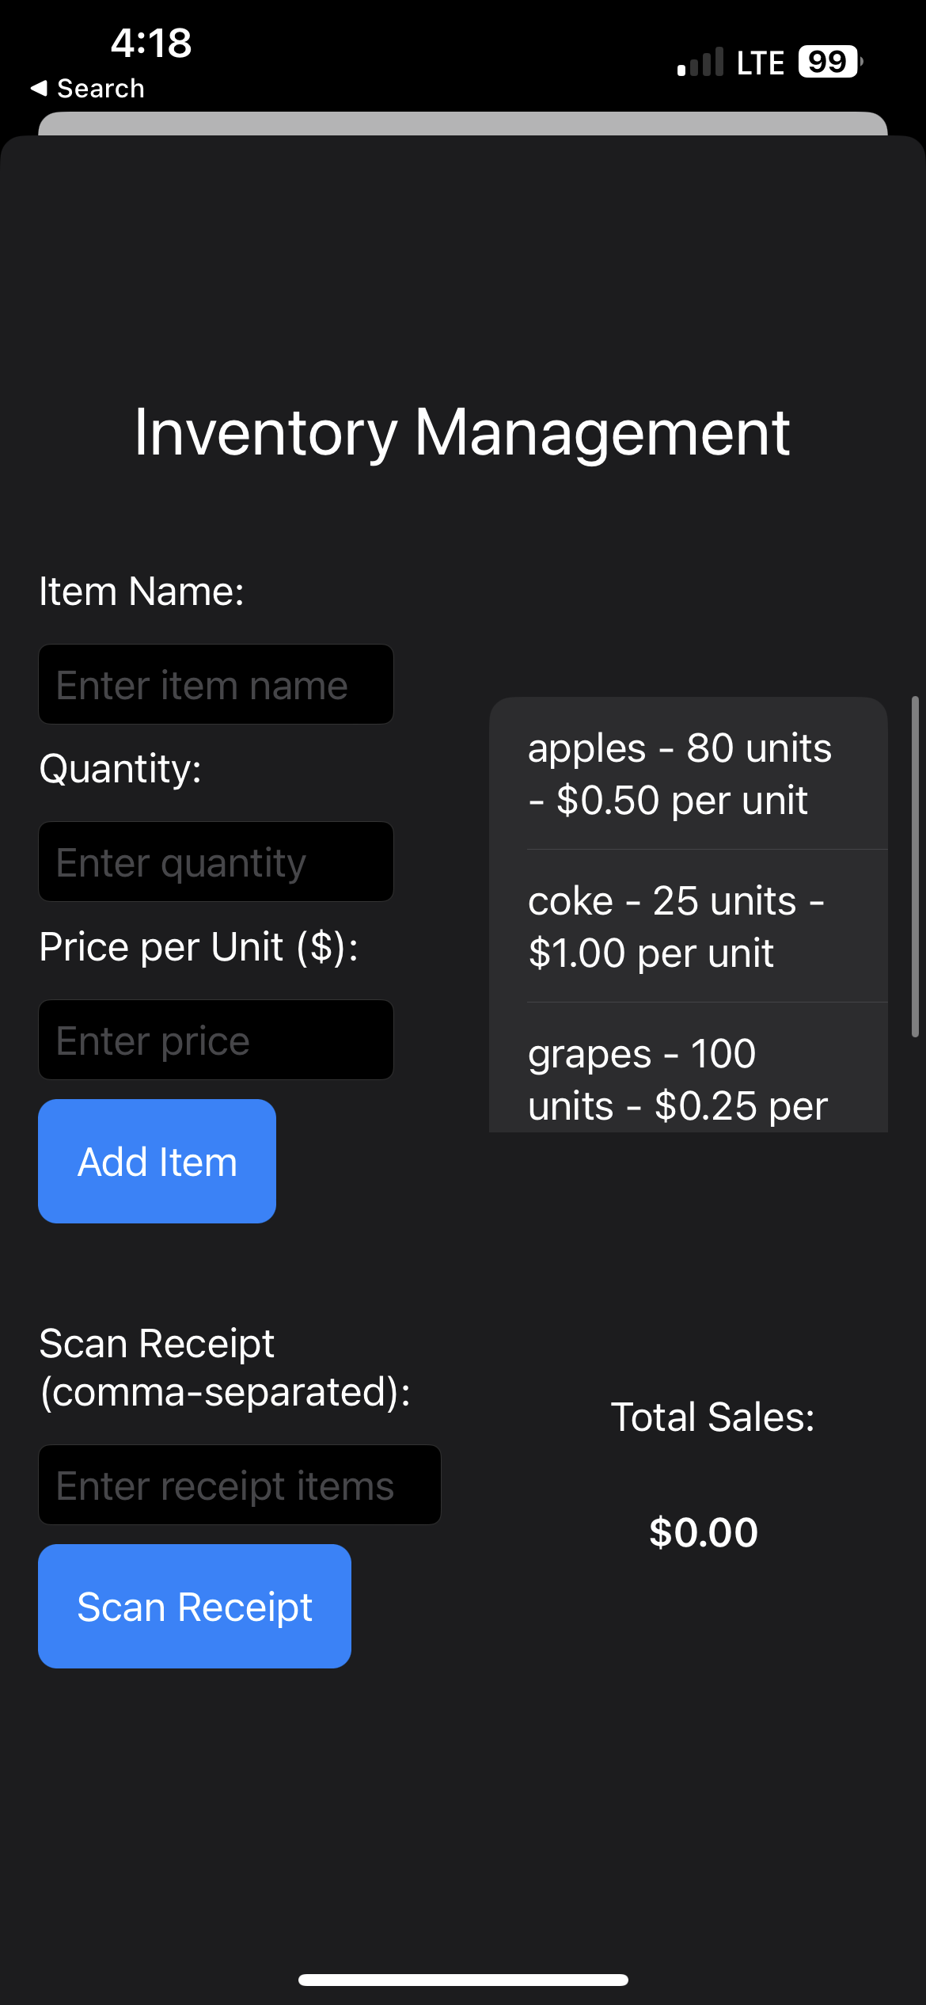Screen dimensions: 926x2005
Task: Select the grapes inventory row
Action: [x=688, y=1079]
